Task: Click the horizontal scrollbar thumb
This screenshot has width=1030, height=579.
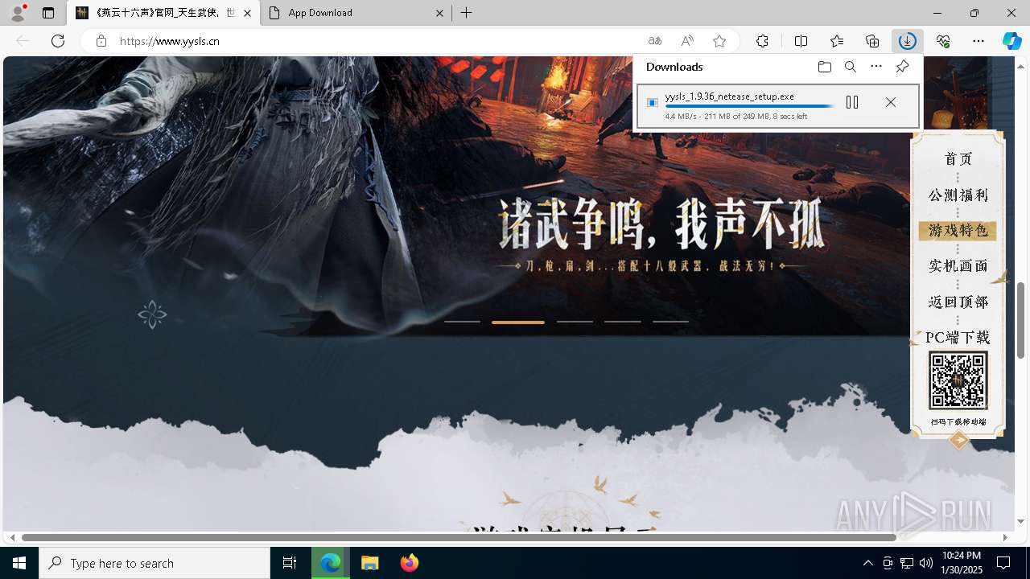Action: [x=459, y=537]
